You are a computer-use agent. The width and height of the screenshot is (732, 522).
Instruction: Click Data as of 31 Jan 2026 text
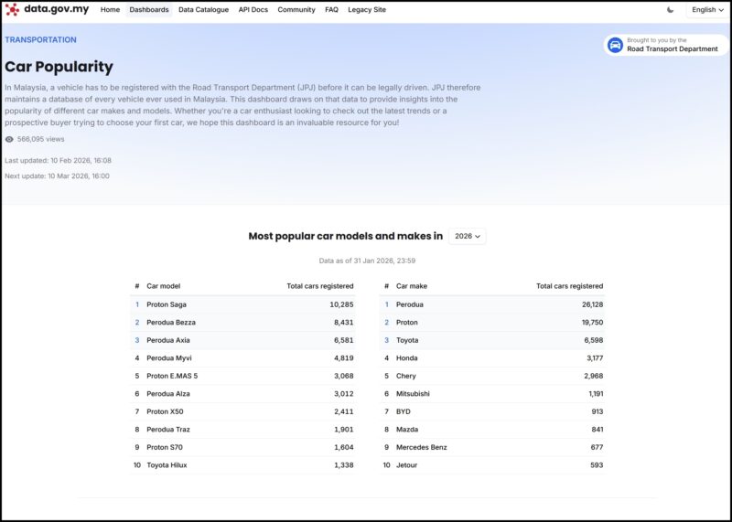click(367, 261)
